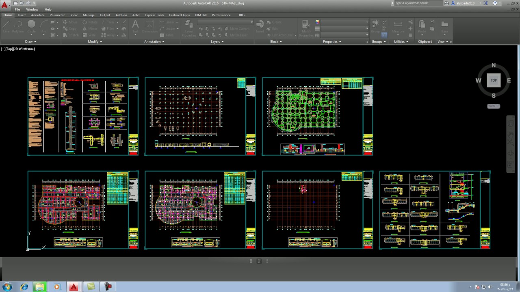The height and width of the screenshot is (292, 520).
Task: Expand the Utilities panel
Action: pos(401,41)
